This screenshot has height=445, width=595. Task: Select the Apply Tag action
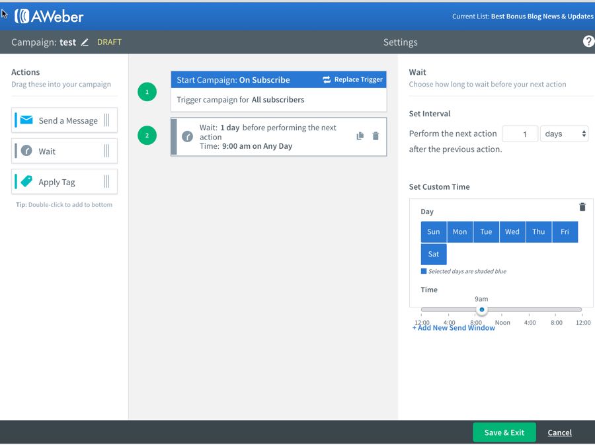(65, 182)
